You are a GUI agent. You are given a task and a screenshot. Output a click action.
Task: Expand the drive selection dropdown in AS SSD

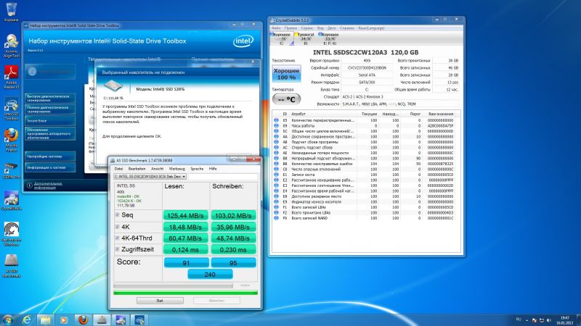184,176
